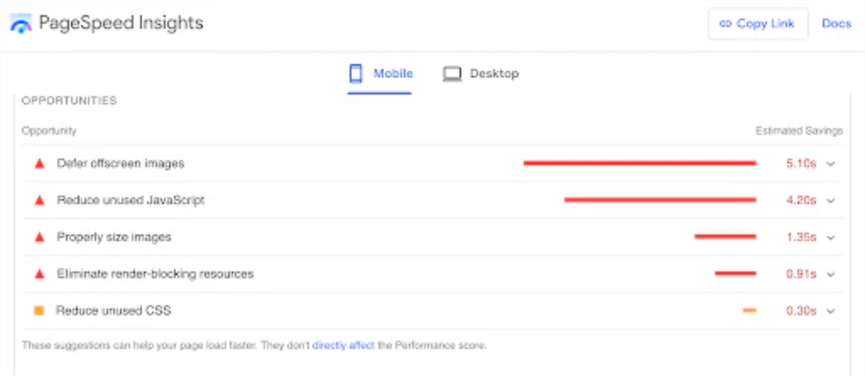Click the warning triangle beside Properly size images
Viewport: 865px width, 376px height.
(x=39, y=237)
